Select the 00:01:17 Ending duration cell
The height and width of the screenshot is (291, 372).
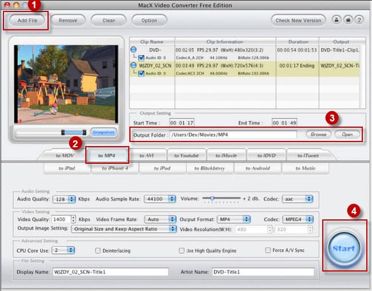point(297,65)
